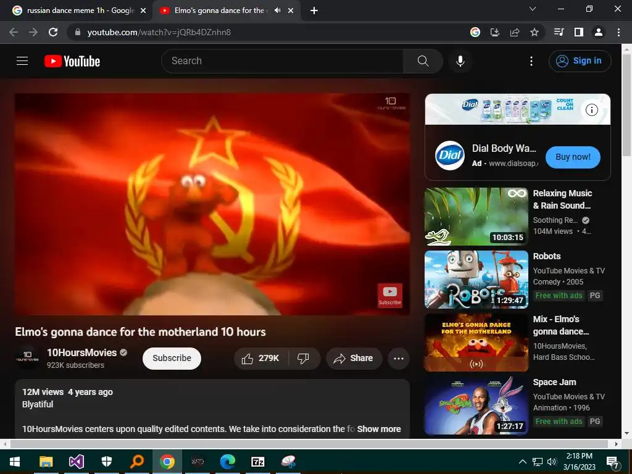The width and height of the screenshot is (632, 474).
Task: Open the 10HoursMovies channel avatar
Action: [x=27, y=357]
